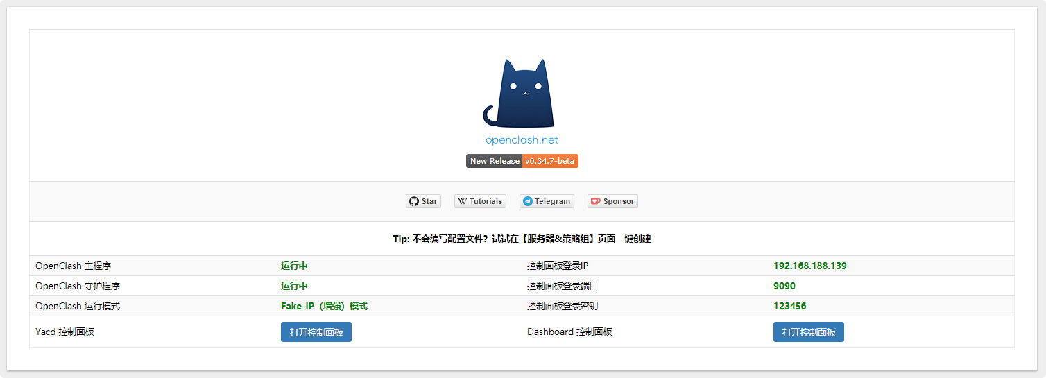
Task: Click the OpenClash 守护程序 label
Action: tap(78, 286)
